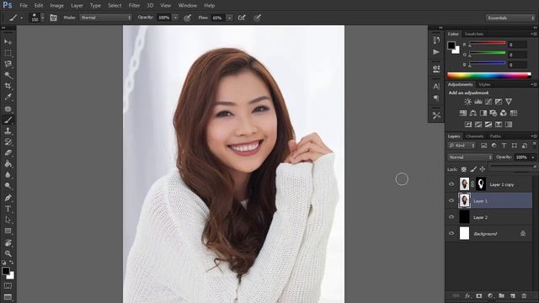
Task: Click the foreground color swatch in toolbox
Action: coord(6,271)
